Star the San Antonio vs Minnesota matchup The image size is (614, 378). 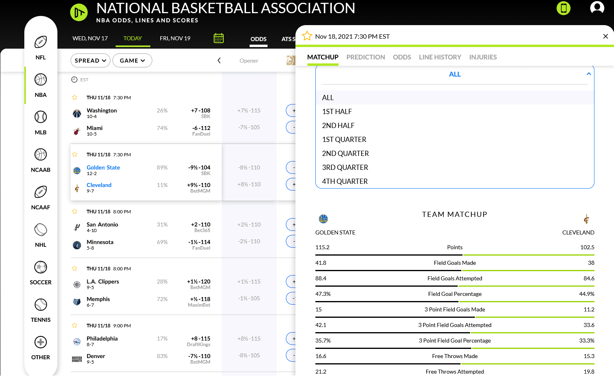74,211
